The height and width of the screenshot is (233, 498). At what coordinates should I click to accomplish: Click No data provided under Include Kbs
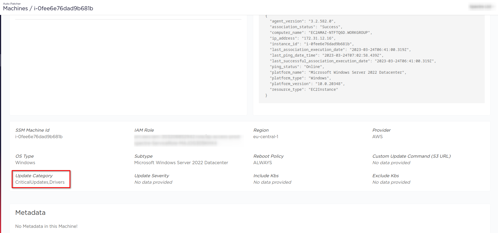(272, 182)
